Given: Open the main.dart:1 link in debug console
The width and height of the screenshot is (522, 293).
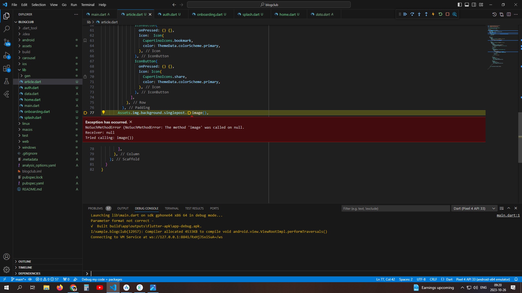Looking at the screenshot, I should click(x=508, y=215).
